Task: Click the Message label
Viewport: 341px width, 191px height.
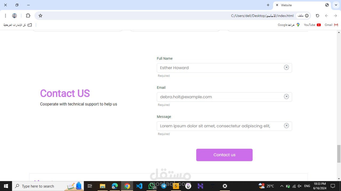Action: click(x=164, y=117)
